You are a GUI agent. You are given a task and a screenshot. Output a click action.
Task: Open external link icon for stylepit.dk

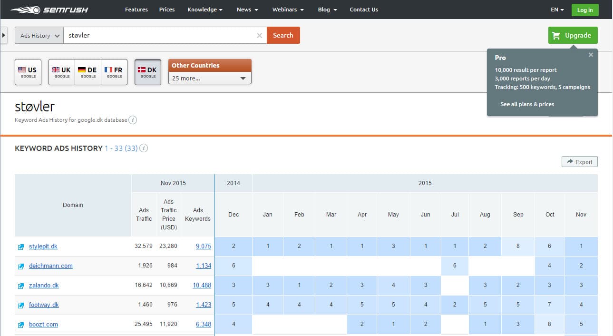point(21,247)
